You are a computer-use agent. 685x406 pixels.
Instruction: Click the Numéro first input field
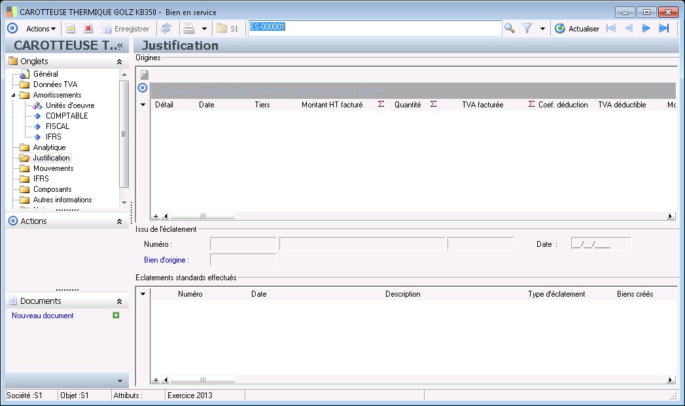point(243,244)
